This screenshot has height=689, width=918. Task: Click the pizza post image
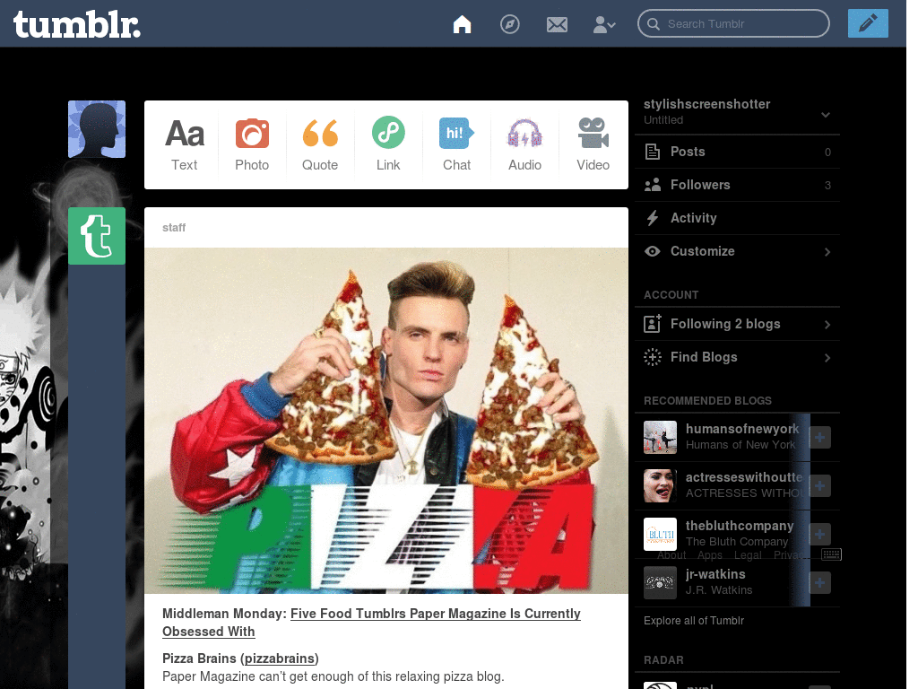point(386,421)
